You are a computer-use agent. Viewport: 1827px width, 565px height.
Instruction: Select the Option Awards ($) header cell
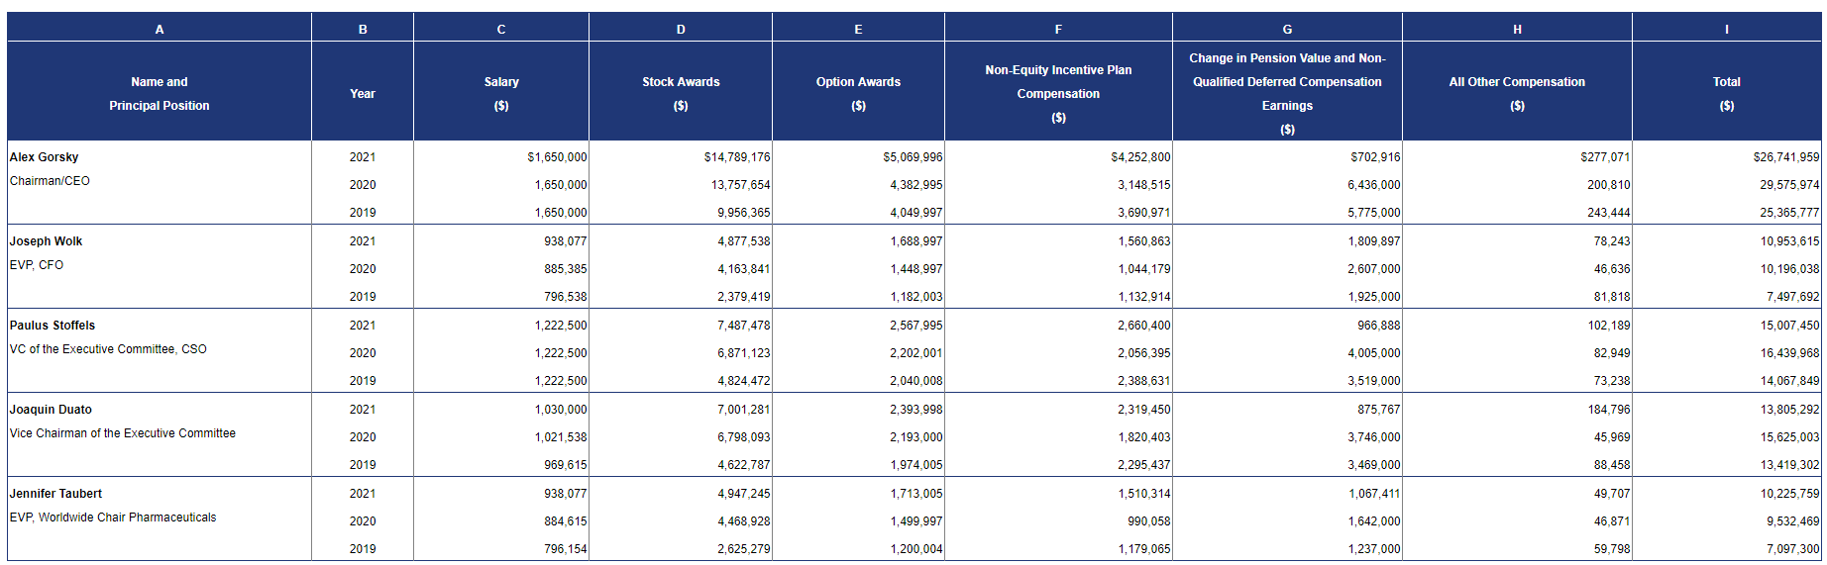858,93
